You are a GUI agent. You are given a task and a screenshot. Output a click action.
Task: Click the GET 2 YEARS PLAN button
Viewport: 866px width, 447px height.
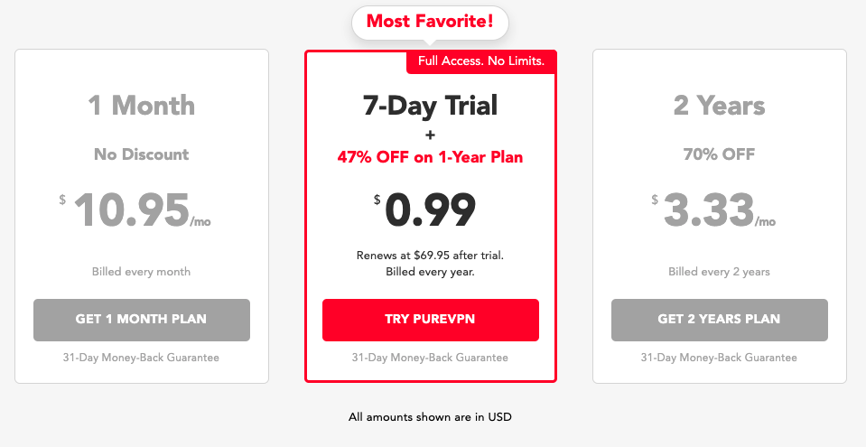click(x=719, y=320)
